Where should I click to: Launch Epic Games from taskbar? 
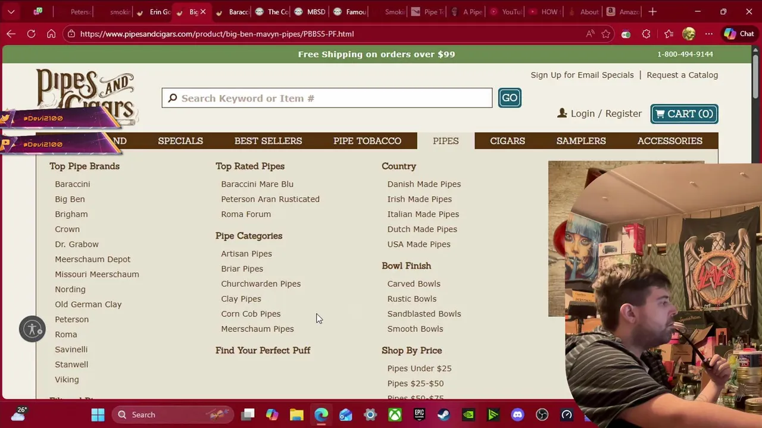[419, 415]
